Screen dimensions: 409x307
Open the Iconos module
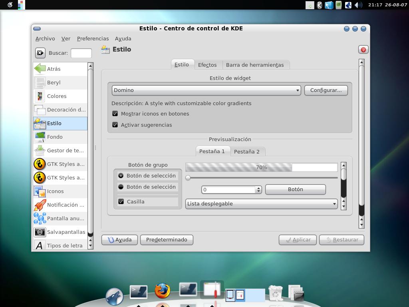pos(60,191)
